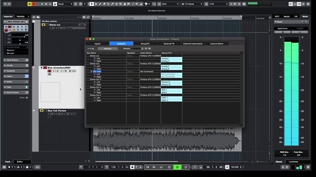Select the Object Selection arrow tool
316x177 pixels.
pyautogui.click(x=91, y=4)
